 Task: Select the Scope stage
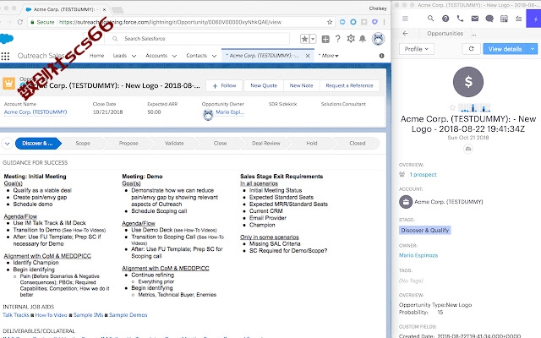(x=83, y=143)
